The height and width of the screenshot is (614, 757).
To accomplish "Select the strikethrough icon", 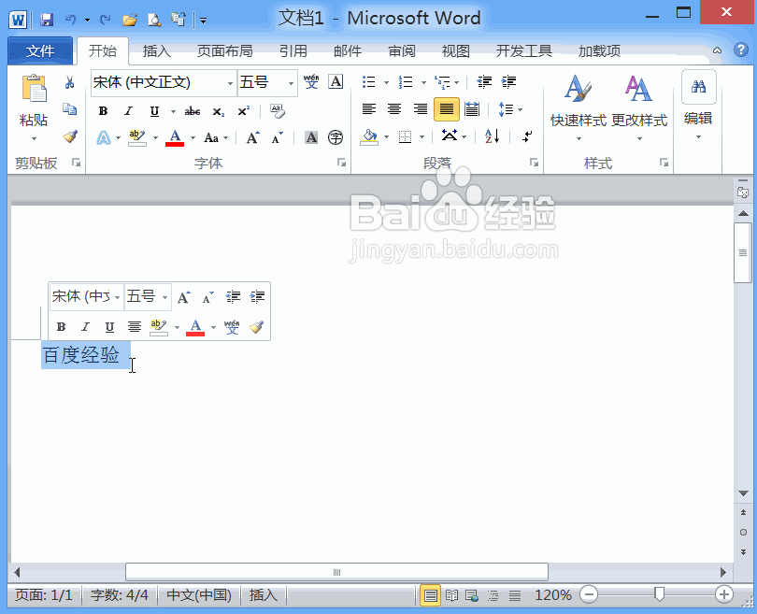I will (x=192, y=110).
